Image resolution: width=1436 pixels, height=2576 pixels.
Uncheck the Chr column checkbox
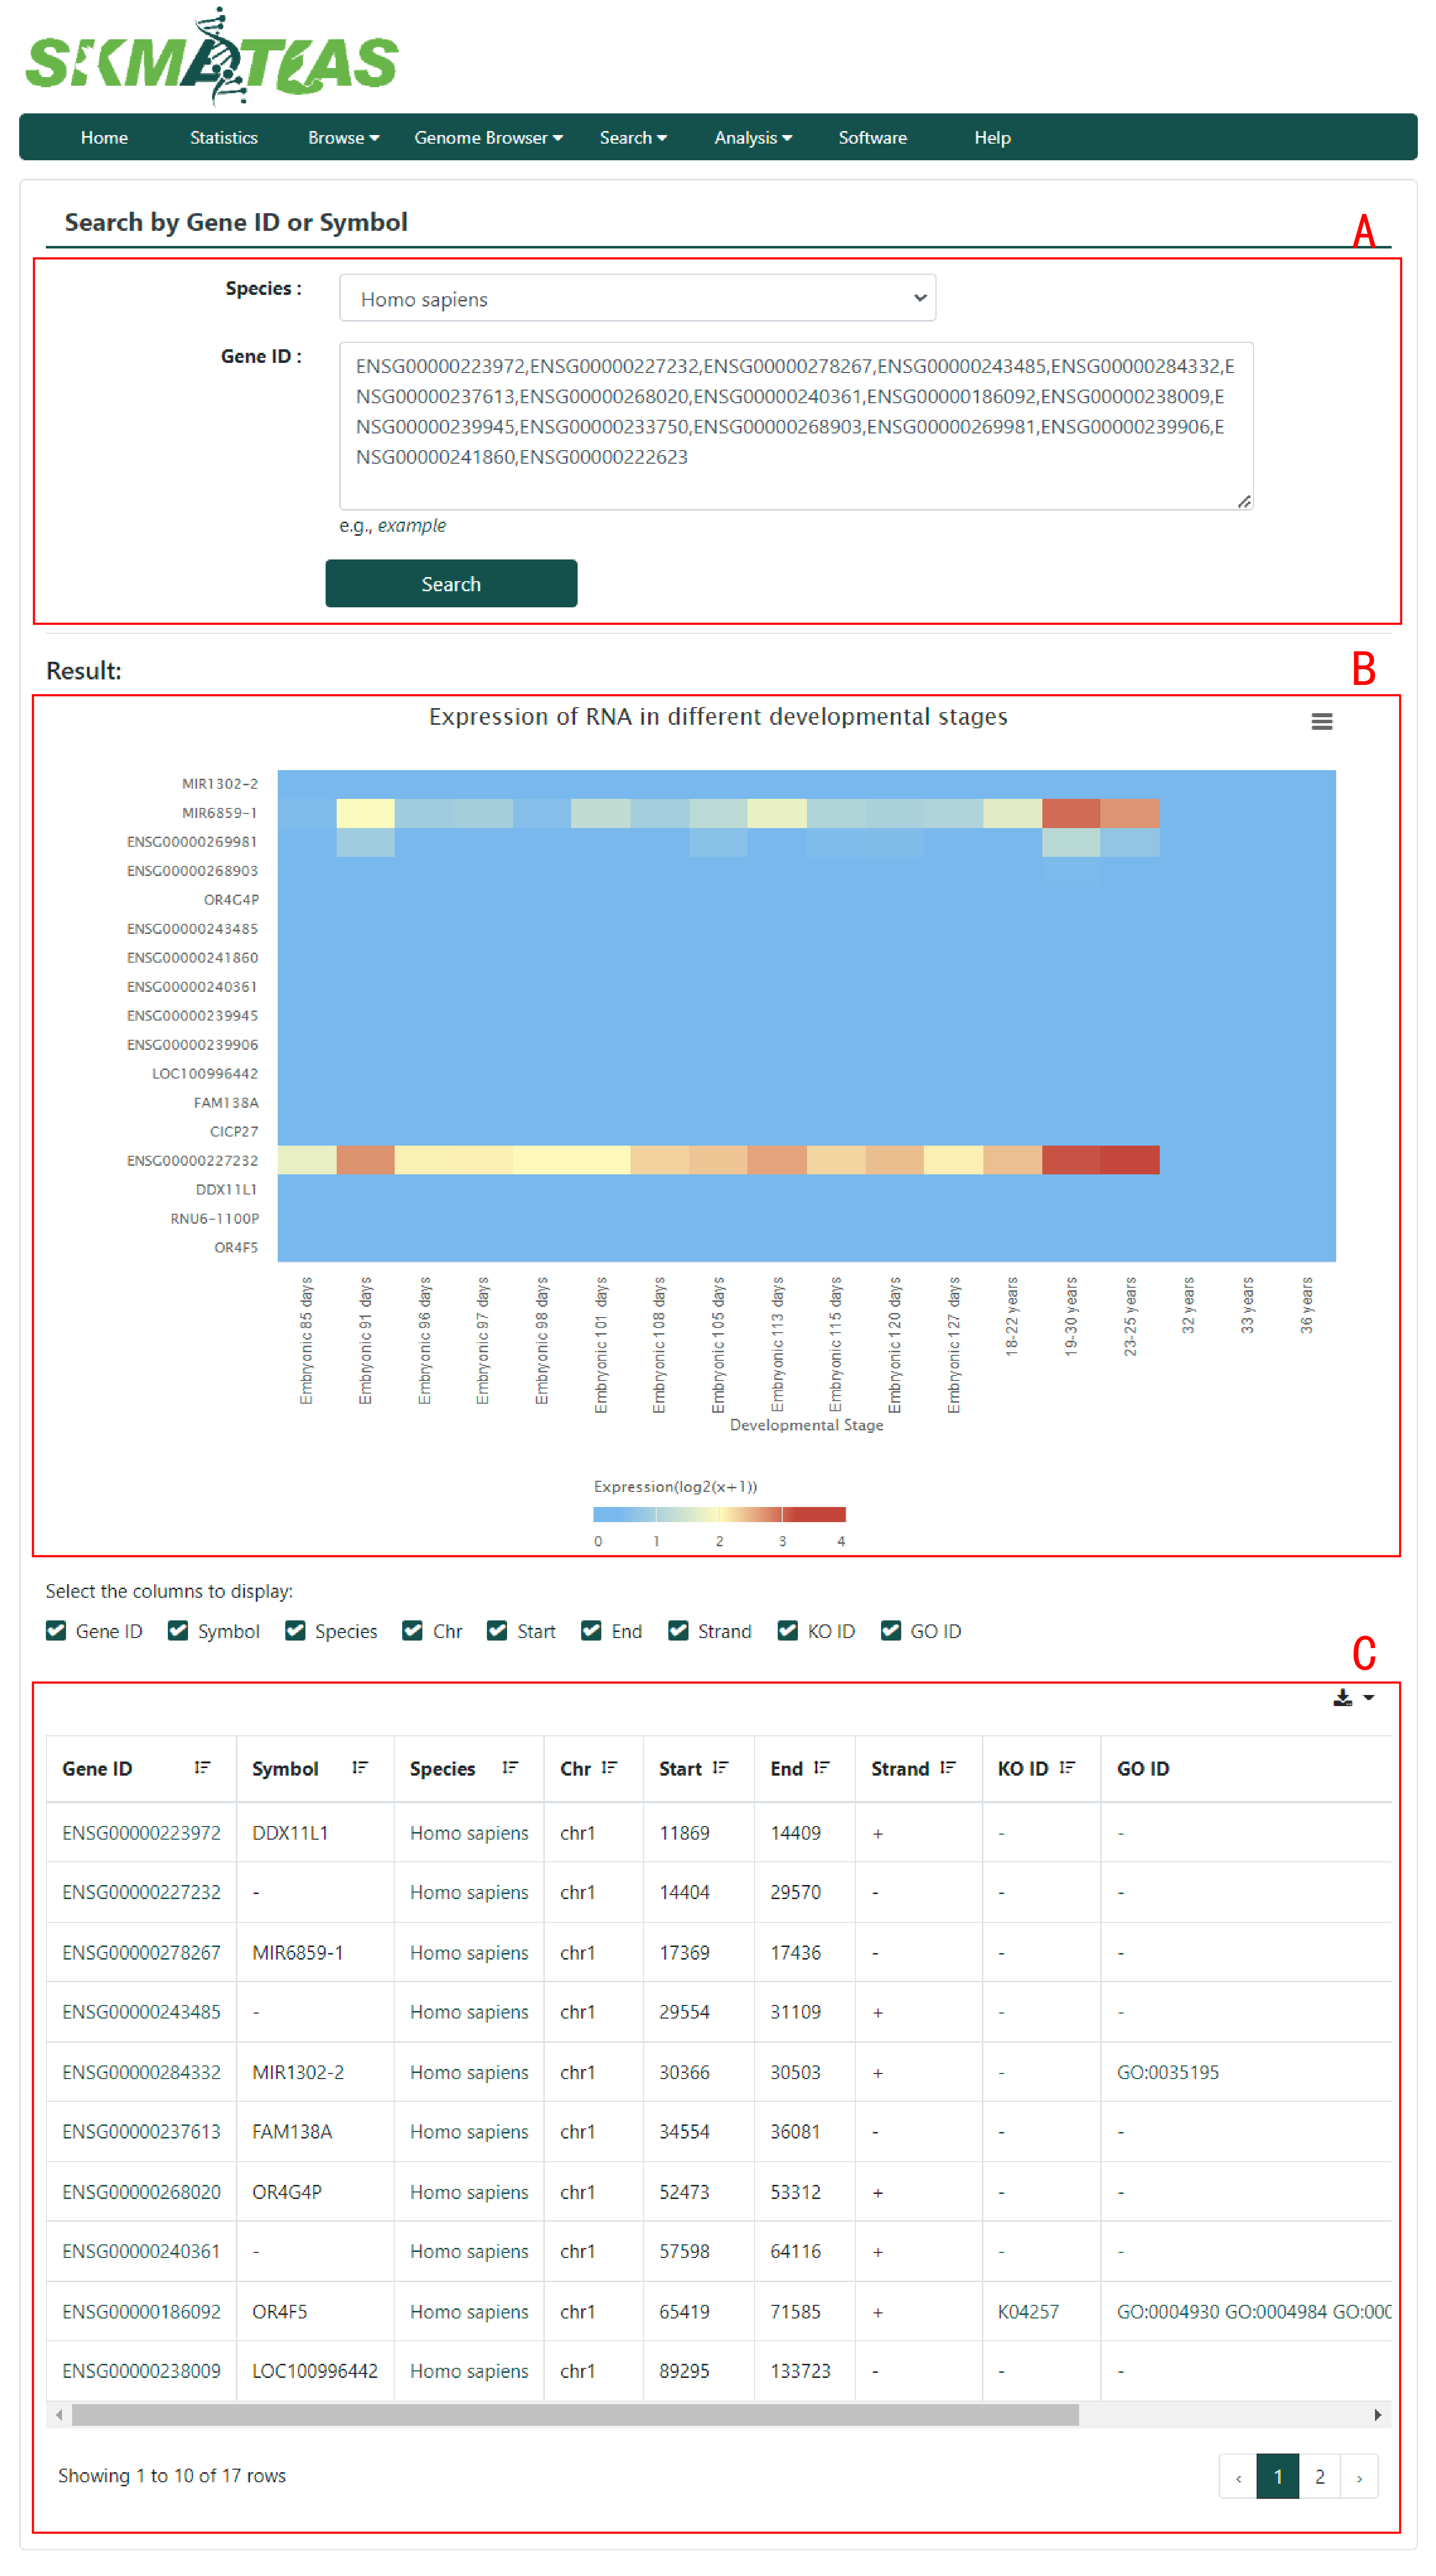412,1630
